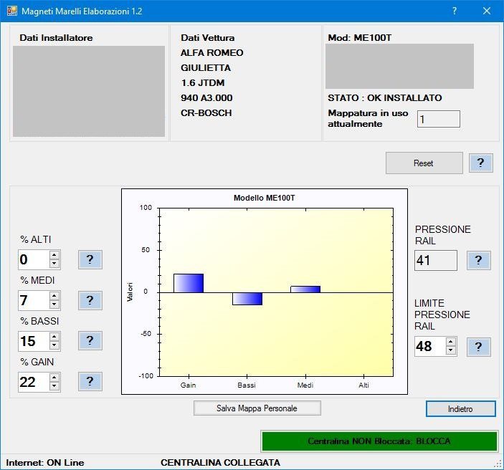The image size is (504, 470).
Task: Click the STATO : OK INSTALLATO text
Action: [385, 98]
